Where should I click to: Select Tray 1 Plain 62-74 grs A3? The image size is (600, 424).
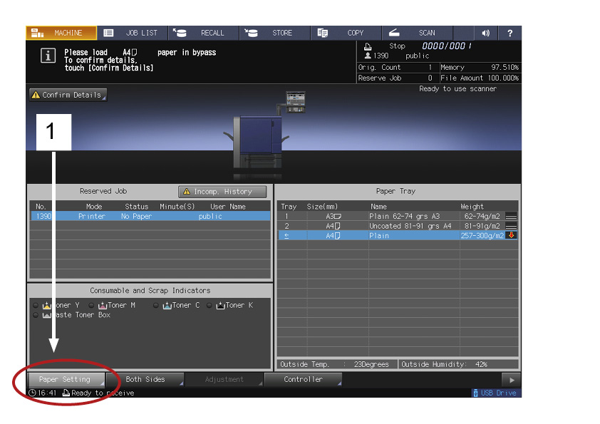click(x=398, y=216)
